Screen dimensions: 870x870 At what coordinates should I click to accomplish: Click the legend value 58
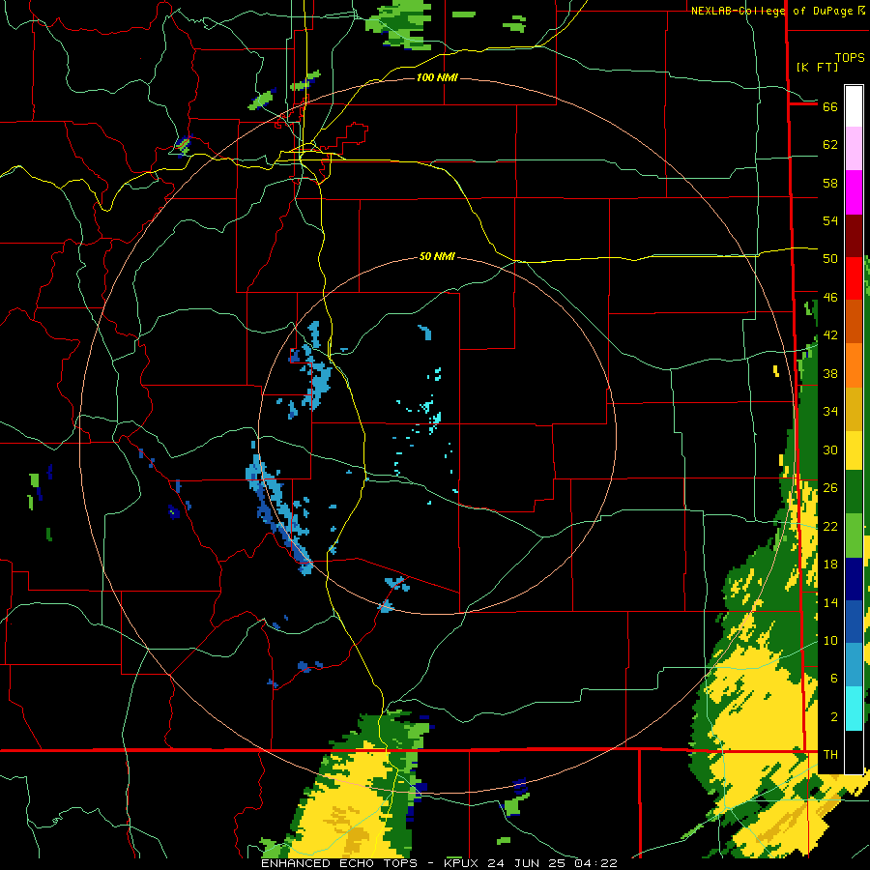point(830,183)
